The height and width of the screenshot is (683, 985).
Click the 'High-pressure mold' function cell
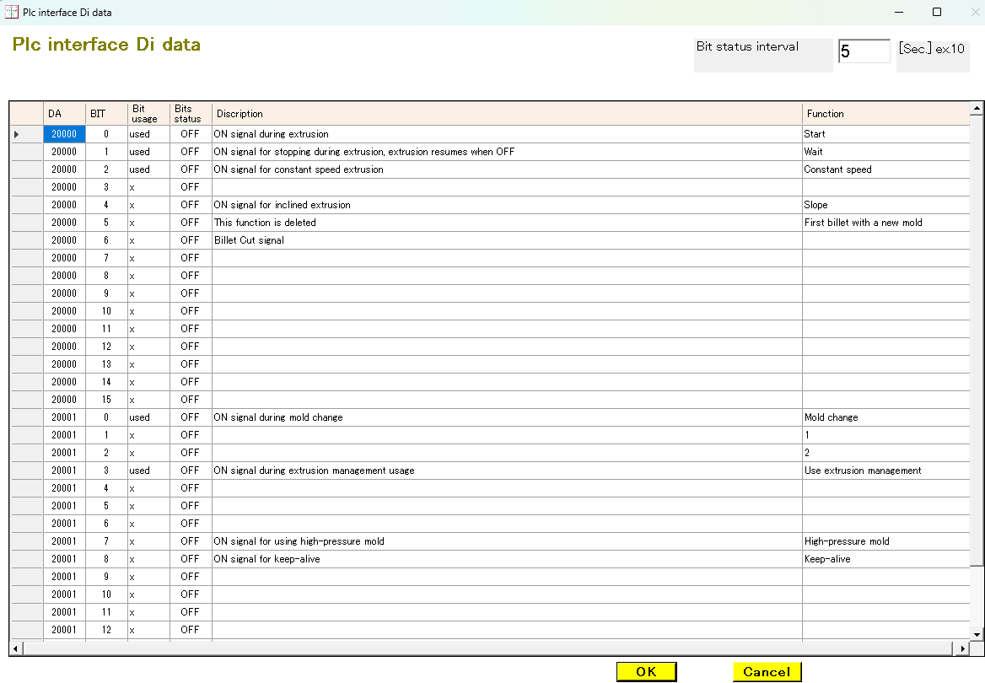pyautogui.click(x=885, y=541)
